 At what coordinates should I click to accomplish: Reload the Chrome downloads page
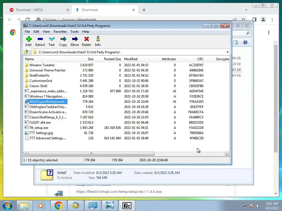28,20
